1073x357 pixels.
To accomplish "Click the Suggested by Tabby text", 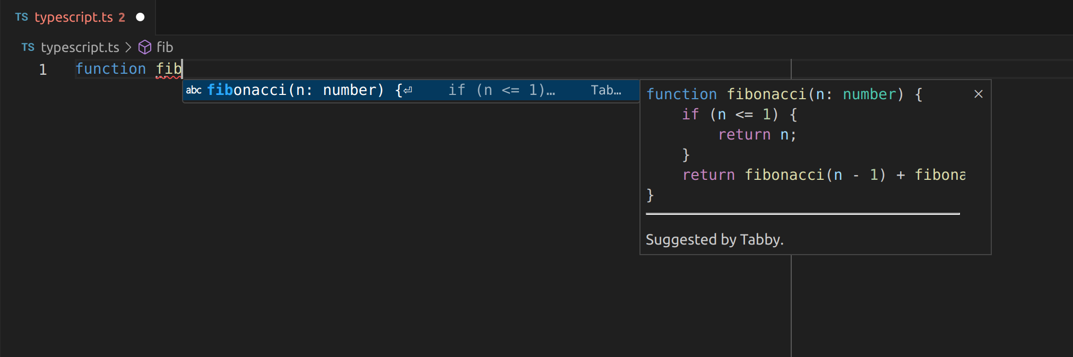I will (x=714, y=240).
